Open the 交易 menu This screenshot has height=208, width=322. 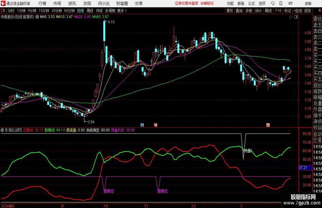139,3
